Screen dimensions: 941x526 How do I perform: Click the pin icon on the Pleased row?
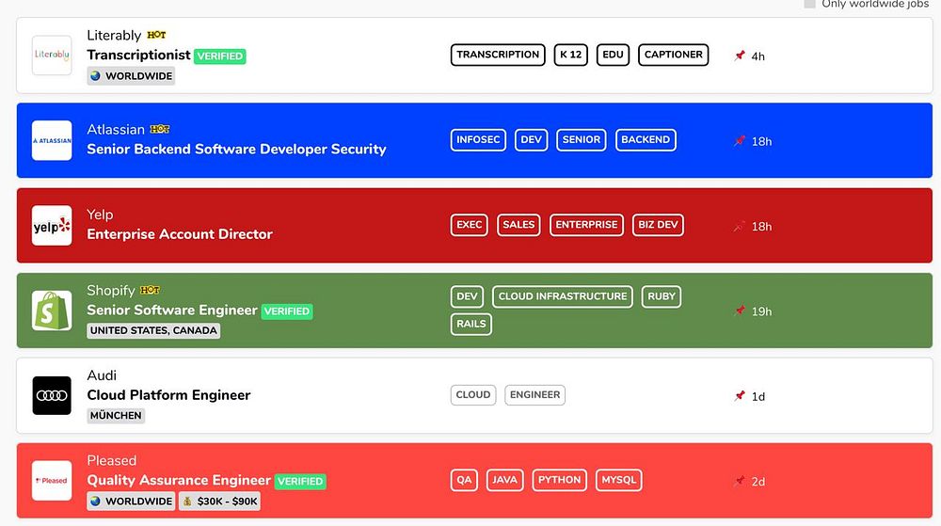(x=740, y=481)
